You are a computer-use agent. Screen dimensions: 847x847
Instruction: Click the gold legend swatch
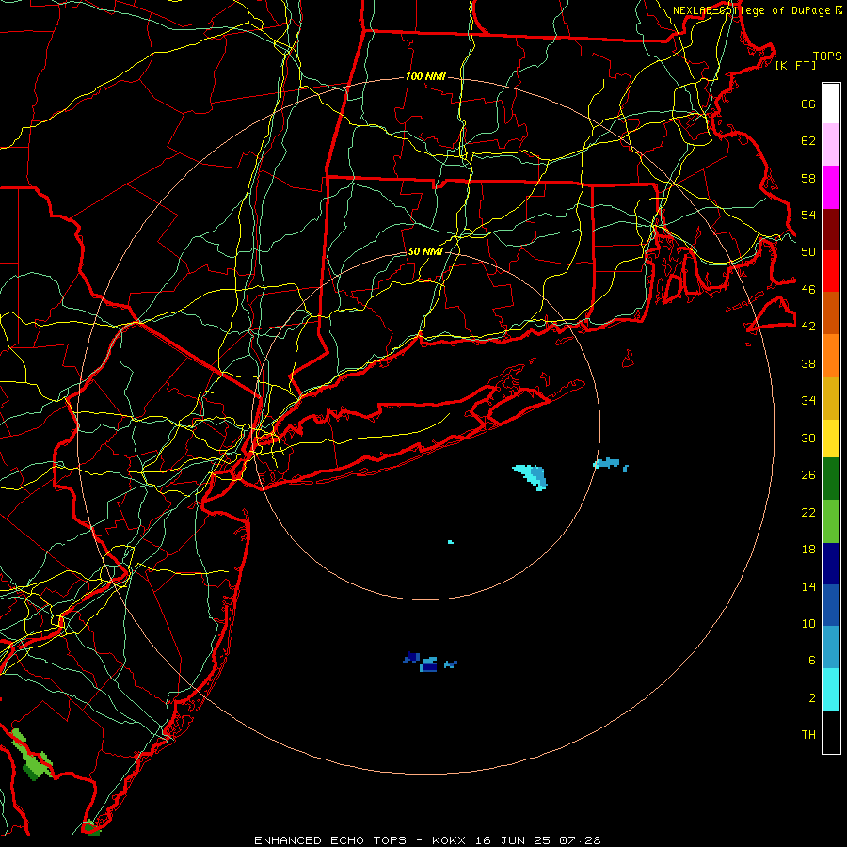tap(831, 398)
